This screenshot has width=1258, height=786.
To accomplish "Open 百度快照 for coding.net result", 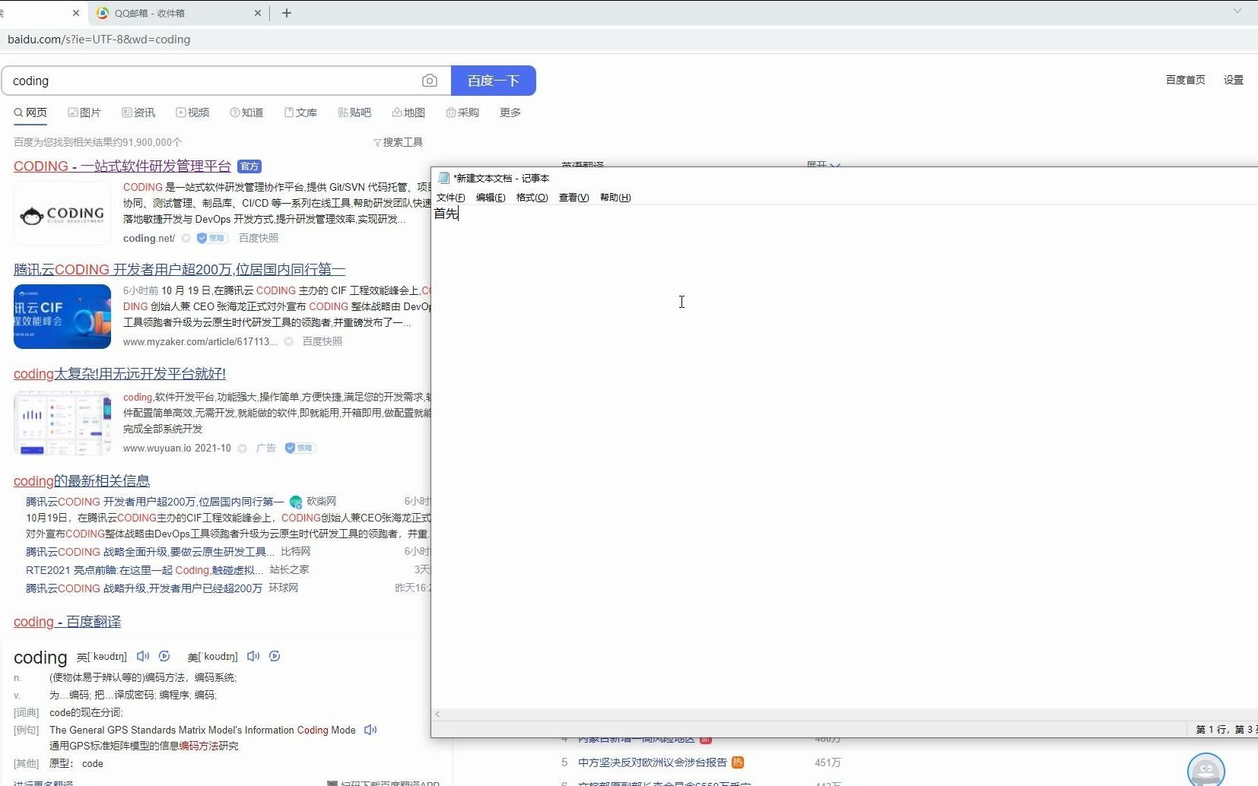I will coord(259,238).
